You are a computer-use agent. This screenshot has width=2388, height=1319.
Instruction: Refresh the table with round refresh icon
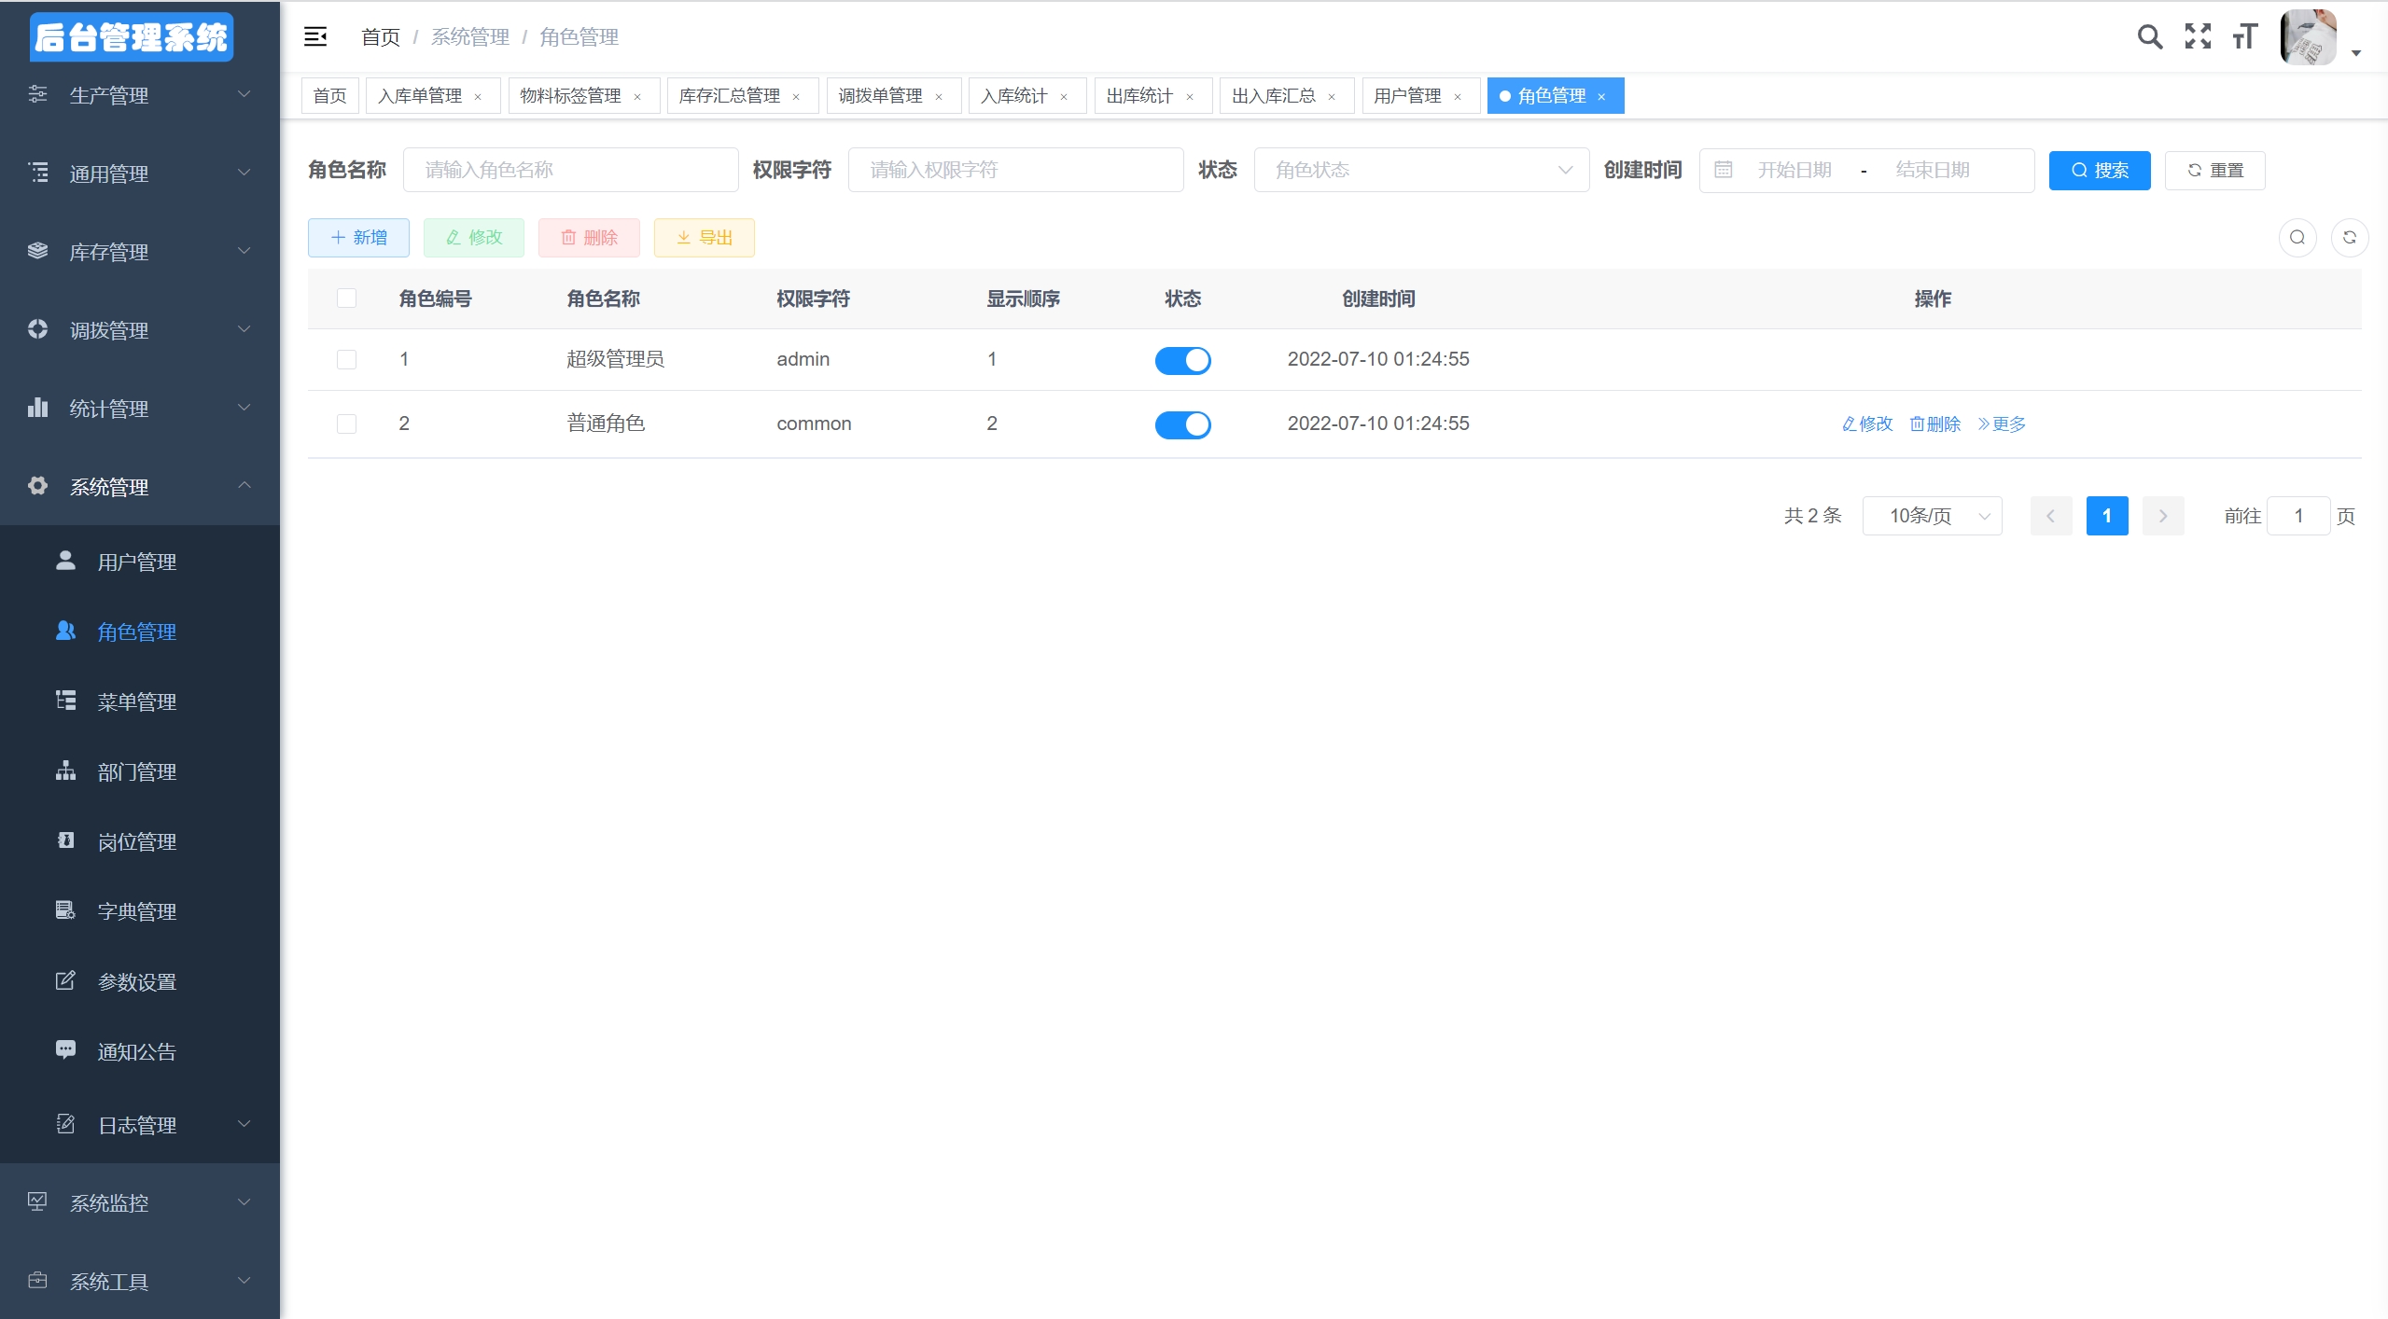(x=2349, y=238)
